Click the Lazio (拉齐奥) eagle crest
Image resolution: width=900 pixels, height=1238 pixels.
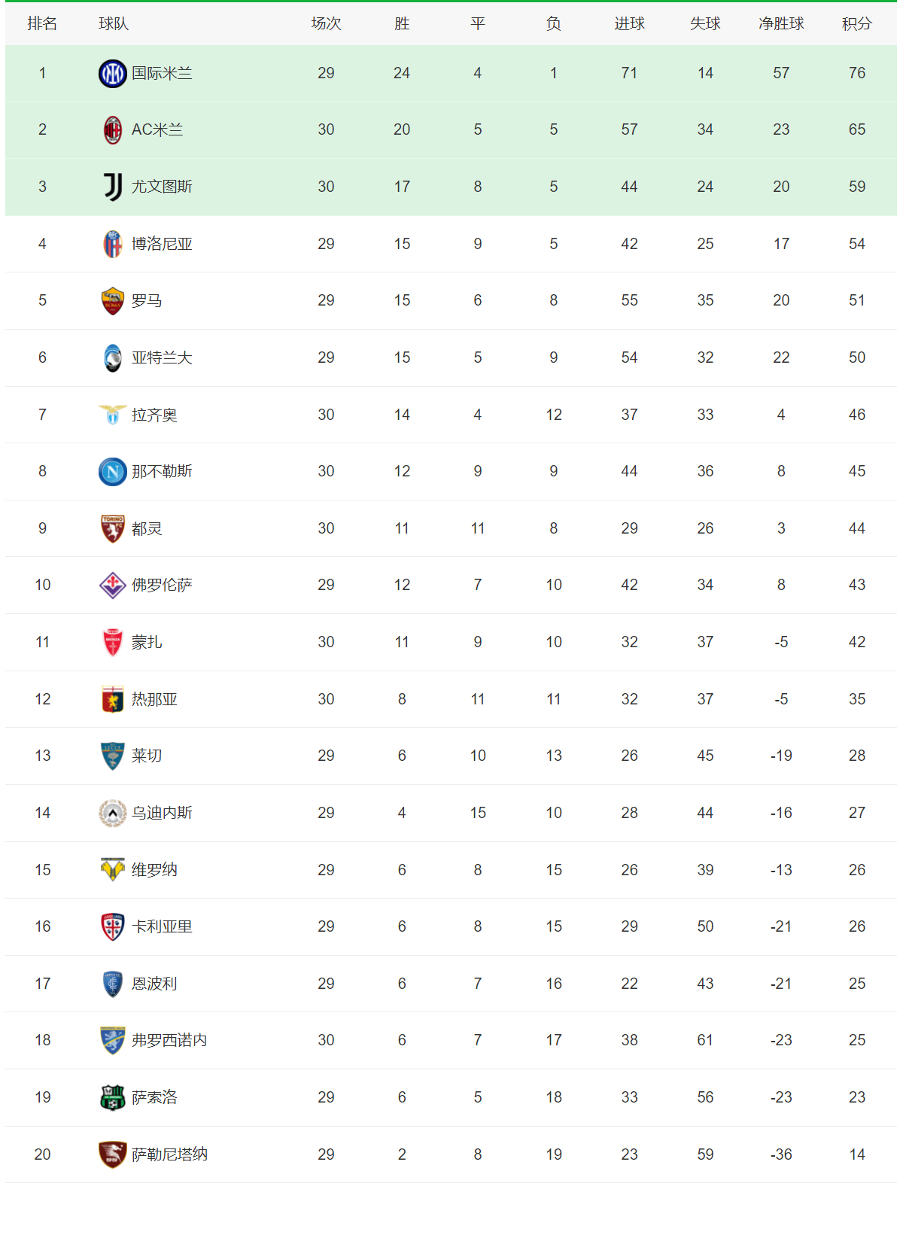[113, 415]
